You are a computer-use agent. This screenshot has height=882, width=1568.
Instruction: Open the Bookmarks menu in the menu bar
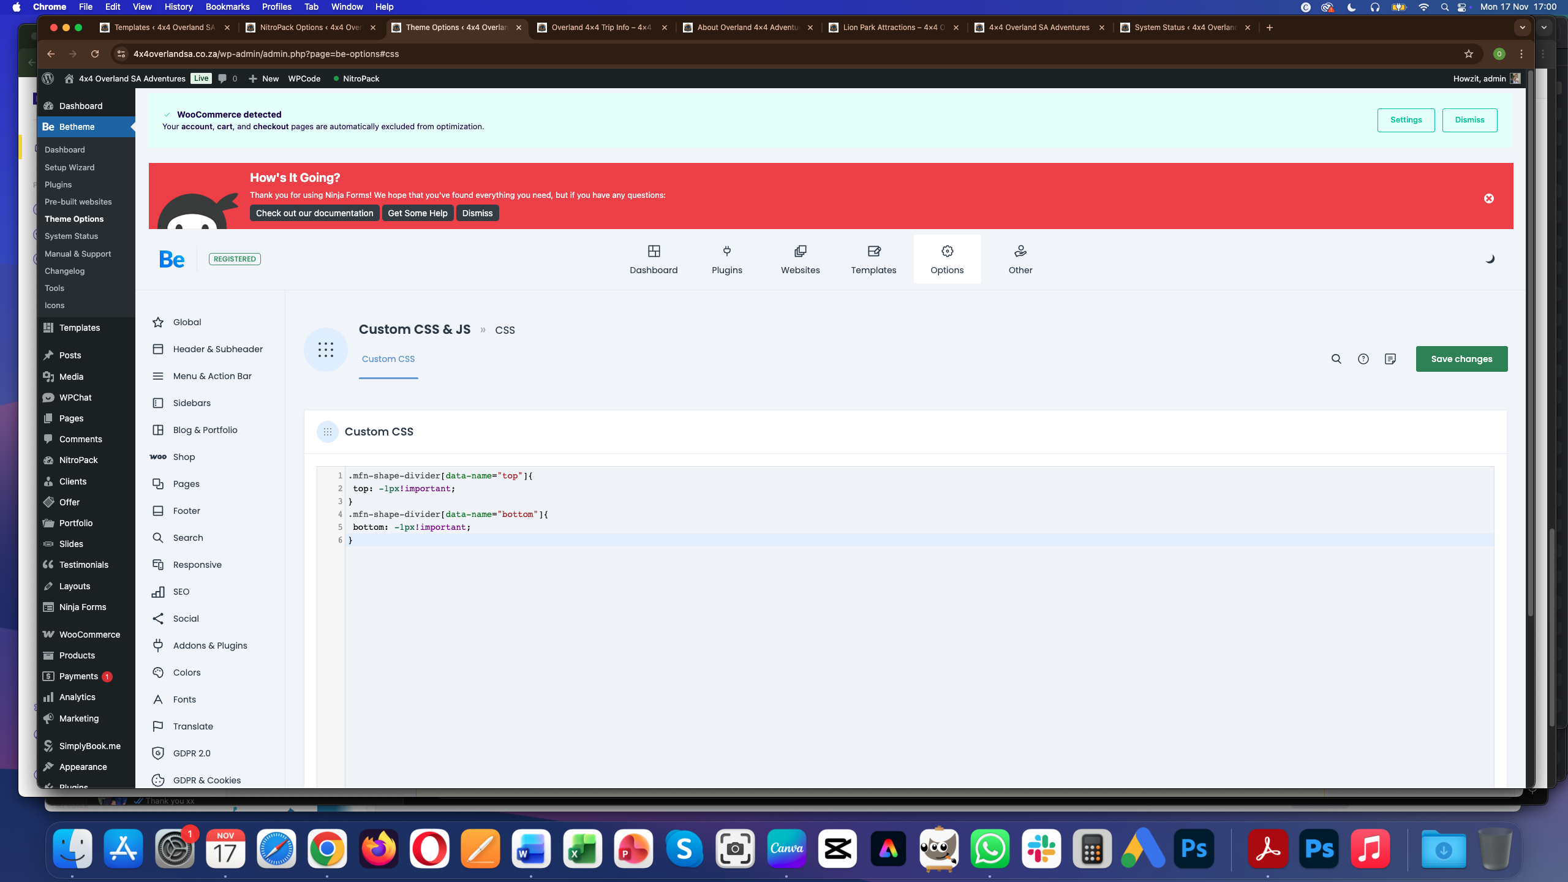[x=227, y=7]
